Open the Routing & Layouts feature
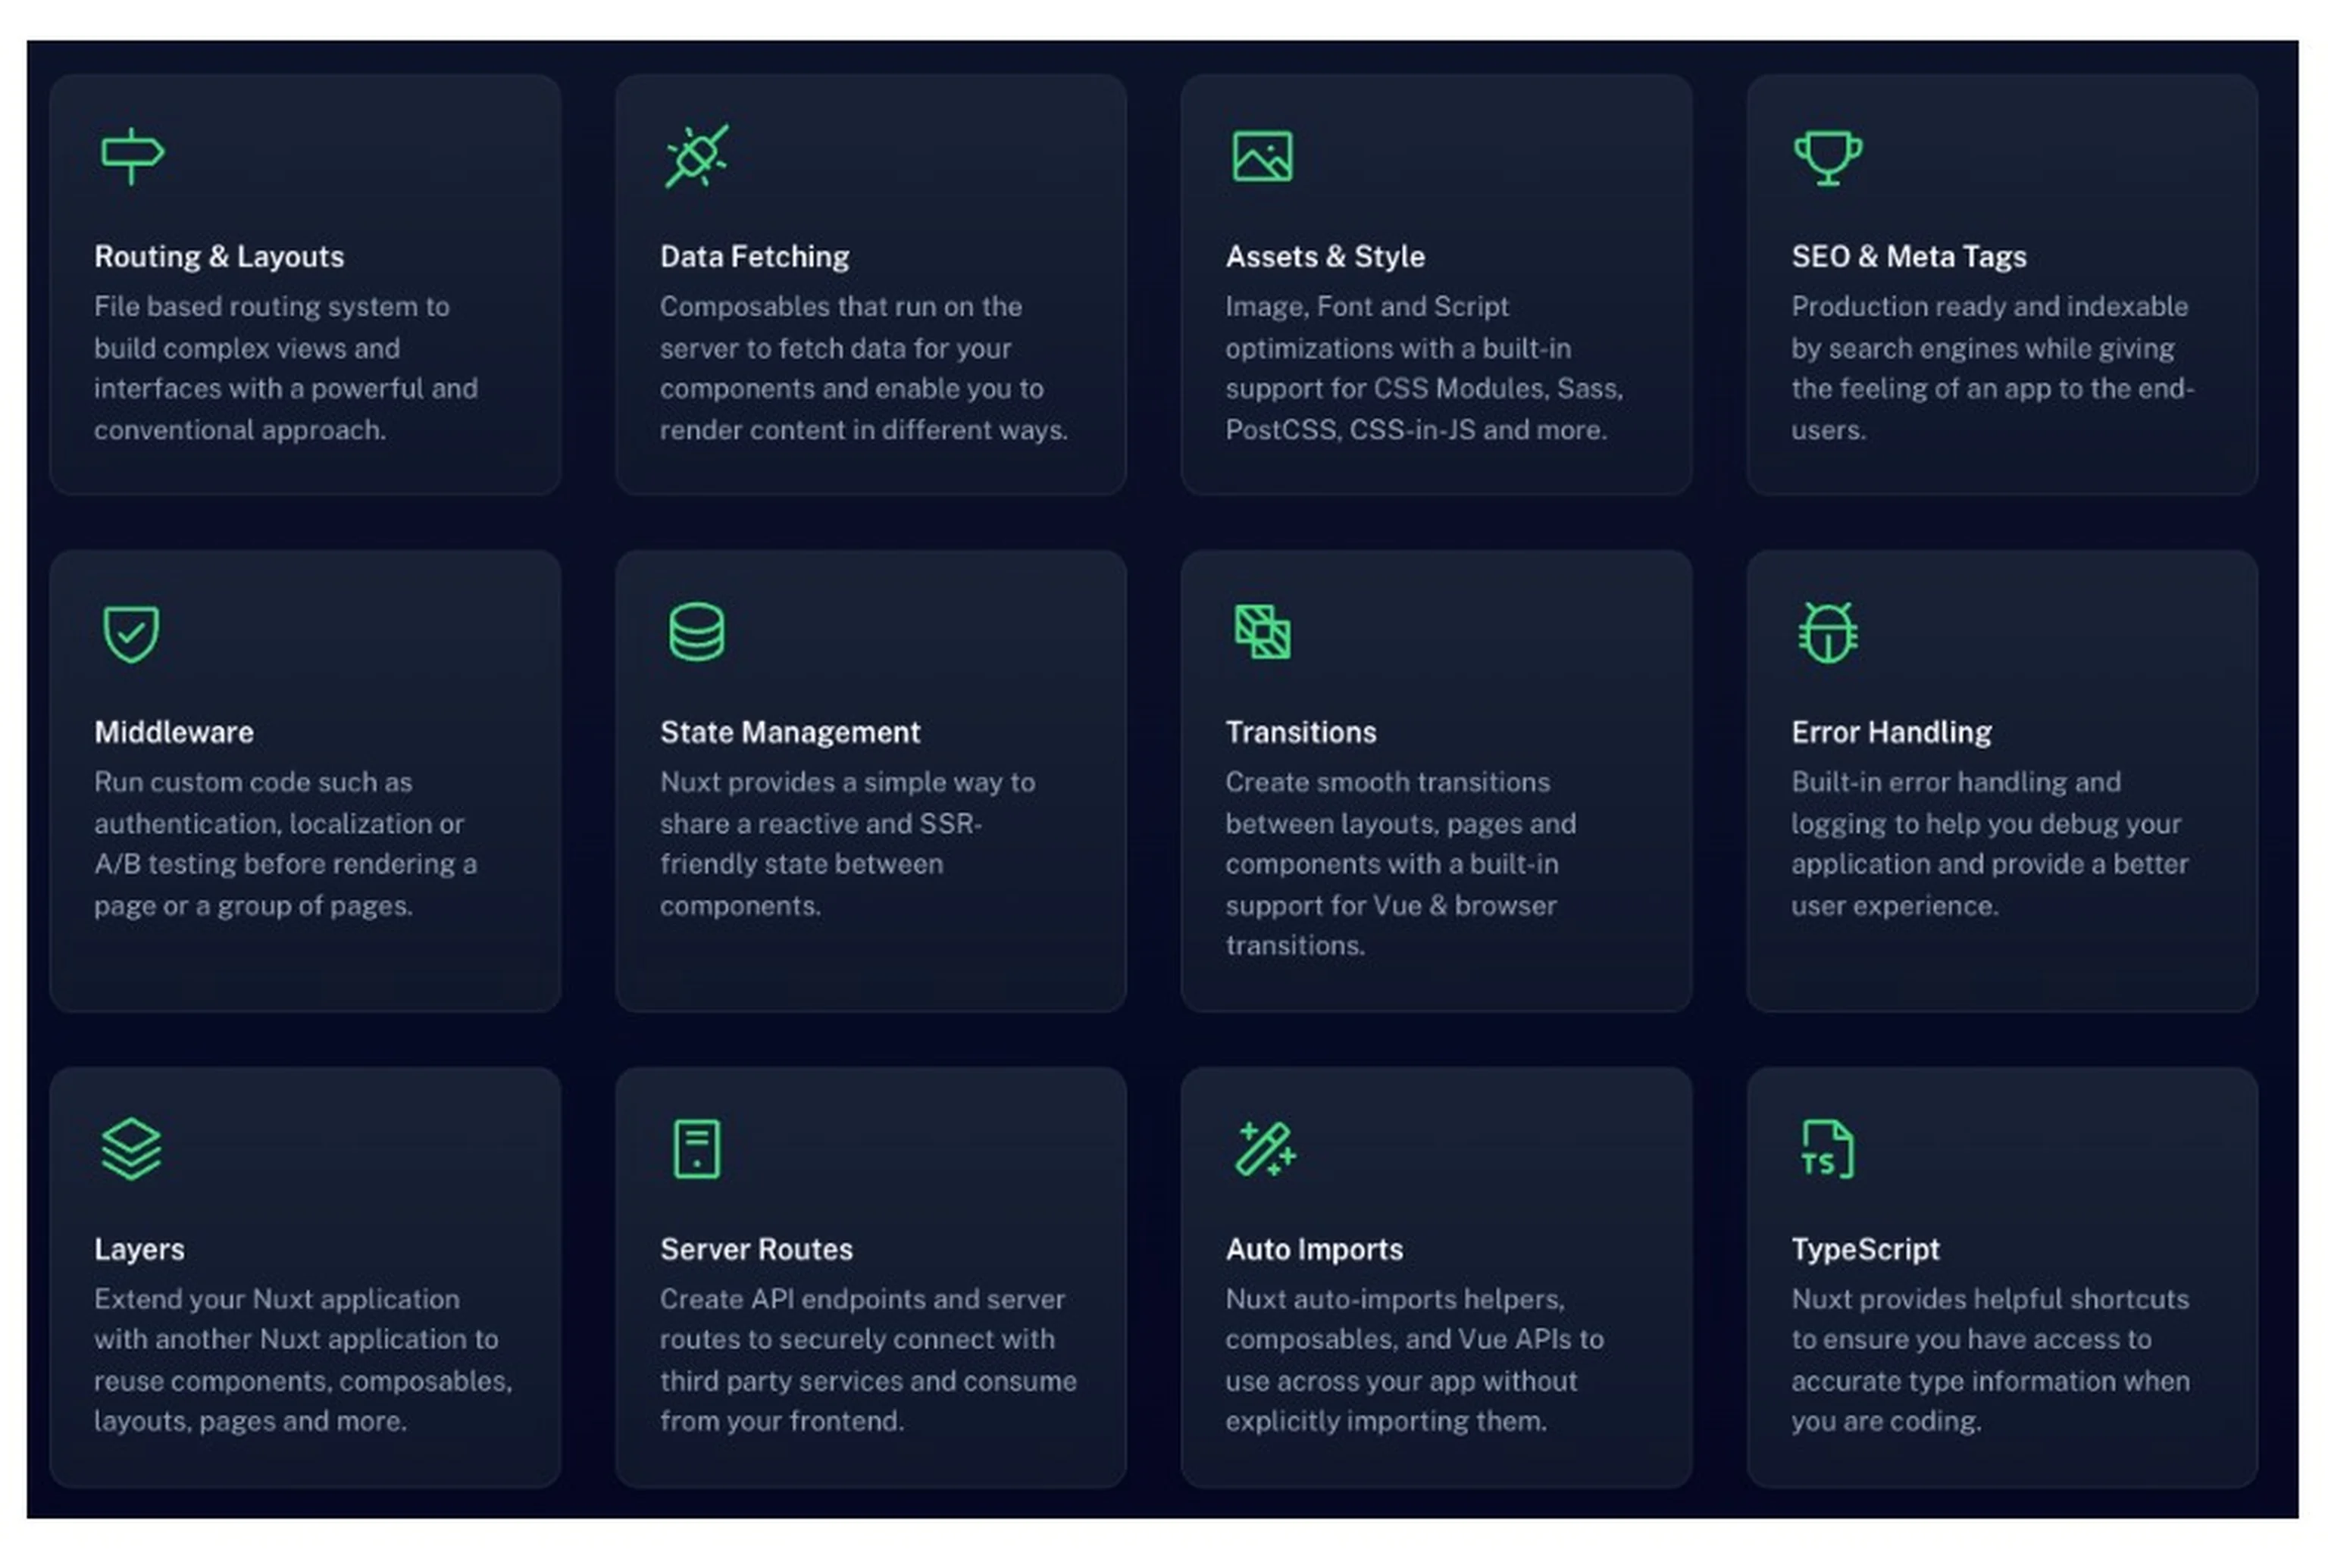This screenshot has height=1568, width=2328. 305,285
